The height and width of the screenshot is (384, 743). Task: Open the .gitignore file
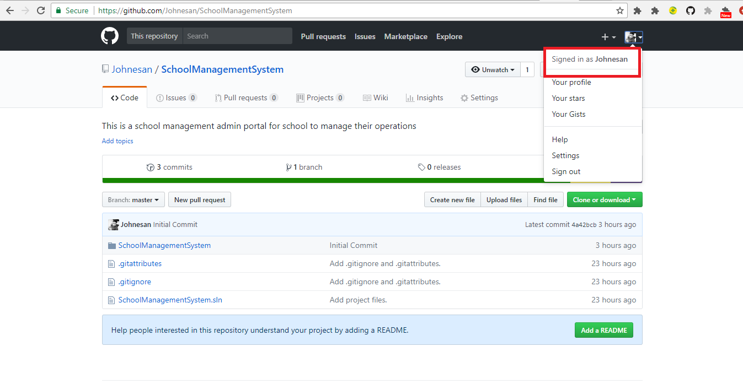(135, 282)
